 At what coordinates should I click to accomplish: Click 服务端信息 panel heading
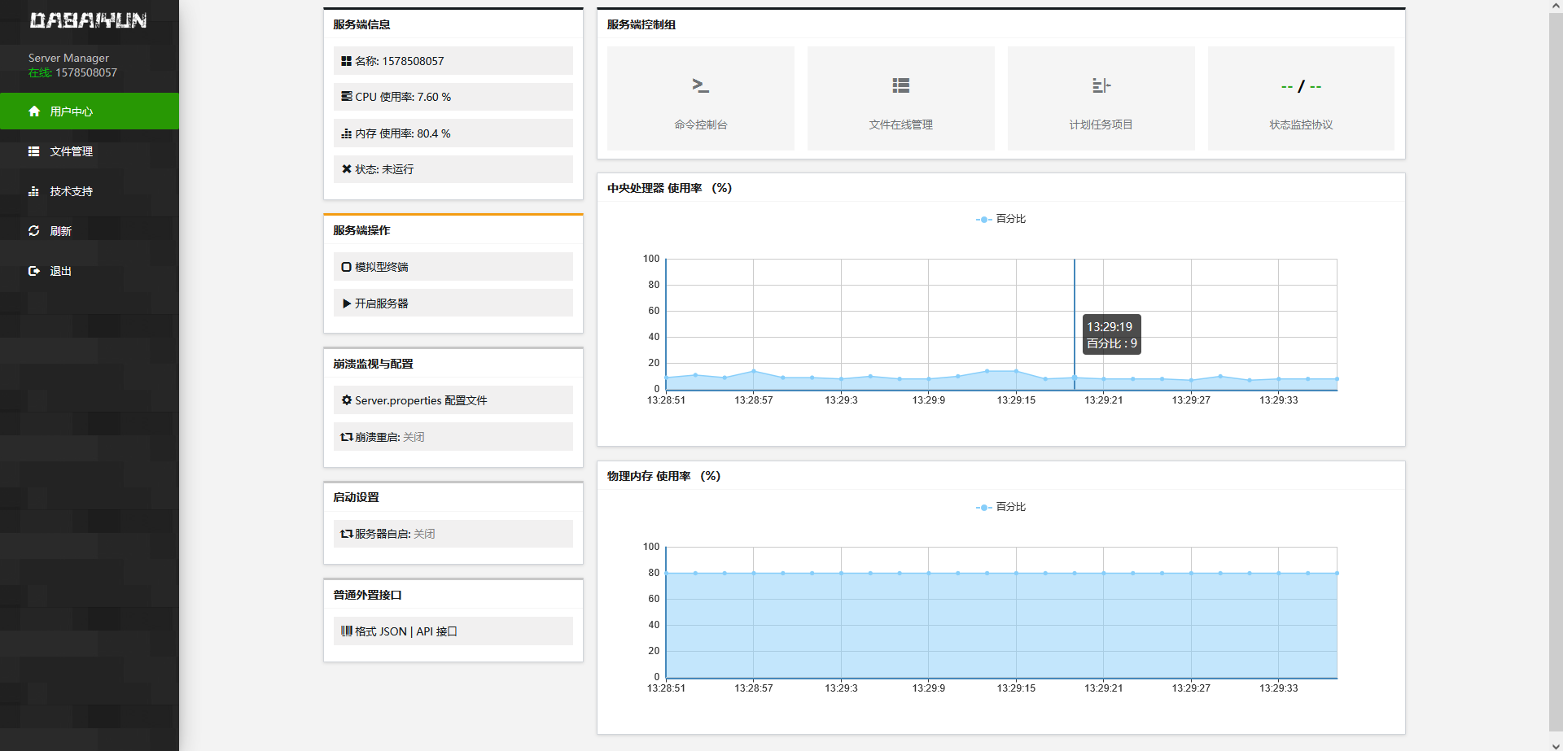[x=361, y=24]
